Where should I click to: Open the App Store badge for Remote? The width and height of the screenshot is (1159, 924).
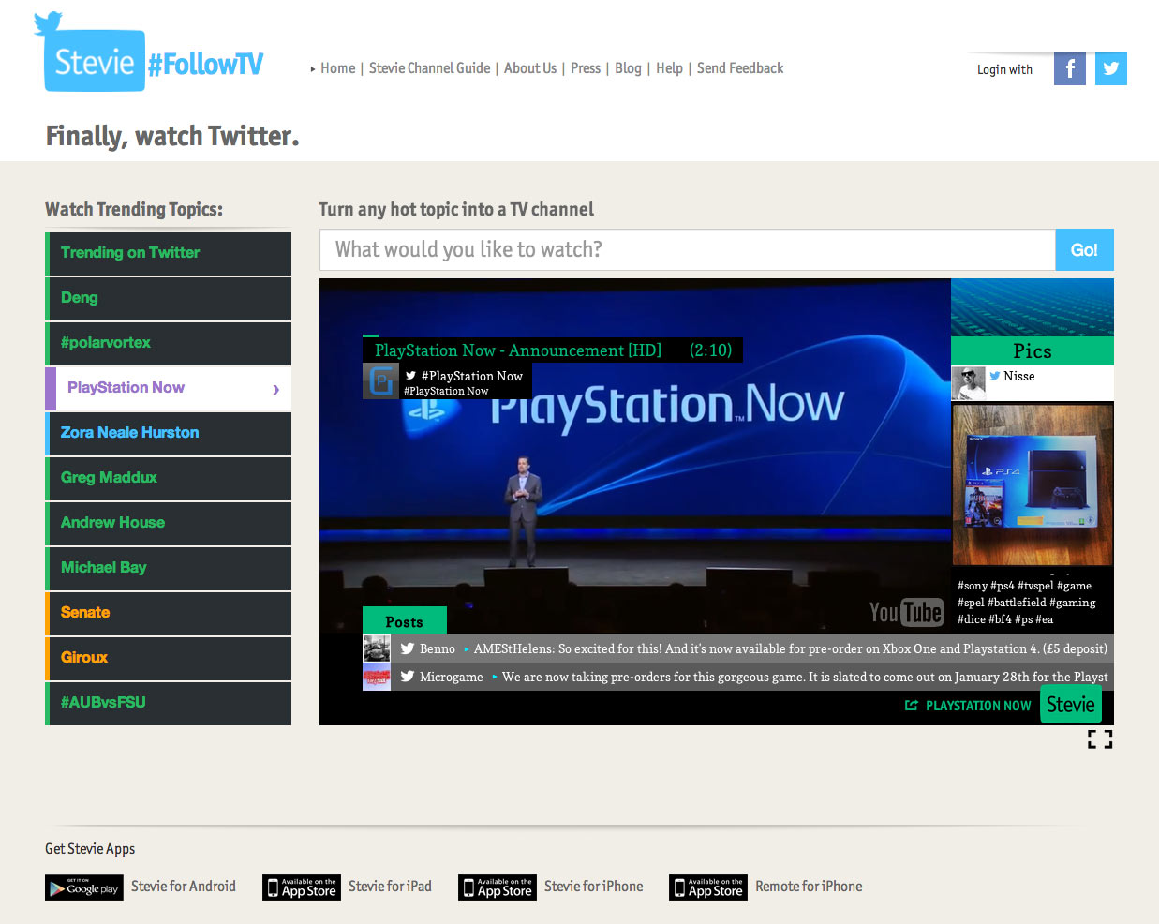pyautogui.click(x=708, y=887)
